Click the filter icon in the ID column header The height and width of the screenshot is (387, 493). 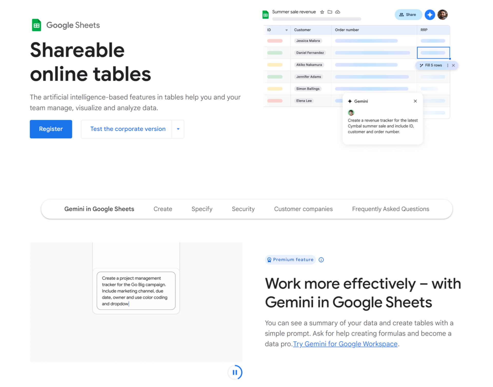(x=287, y=30)
